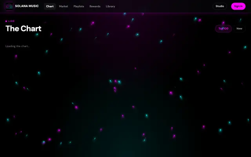Go to the Market tab
Screen dimensions: 251x157
tap(64, 6)
